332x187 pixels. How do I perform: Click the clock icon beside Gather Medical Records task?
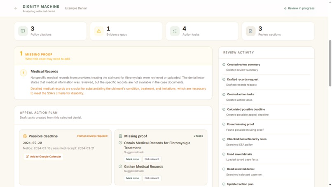(120, 166)
